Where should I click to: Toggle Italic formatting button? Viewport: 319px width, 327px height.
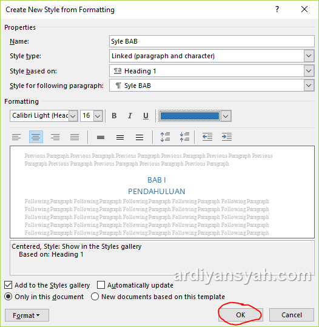[x=130, y=116]
